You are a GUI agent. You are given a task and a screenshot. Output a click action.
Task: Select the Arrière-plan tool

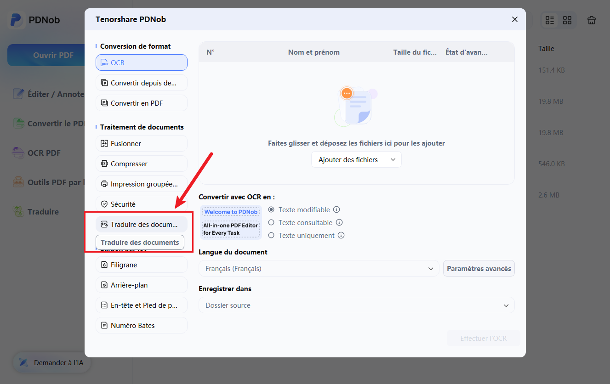click(142, 285)
